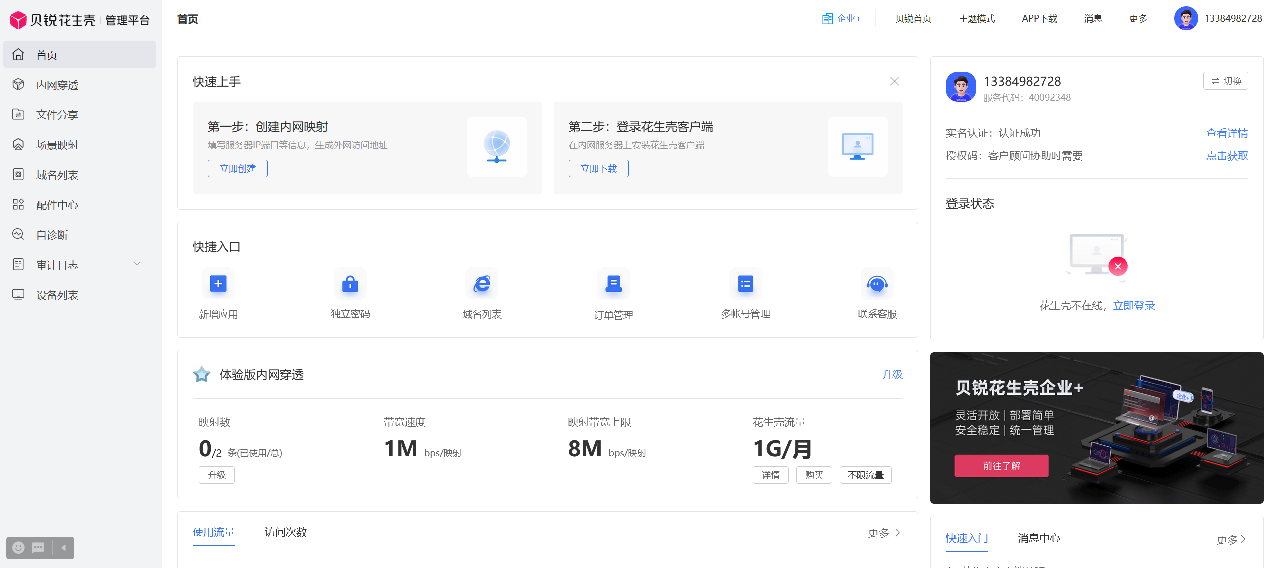The height and width of the screenshot is (568, 1273).
Task: Click the 1G/月 traffic value
Action: [x=782, y=449]
